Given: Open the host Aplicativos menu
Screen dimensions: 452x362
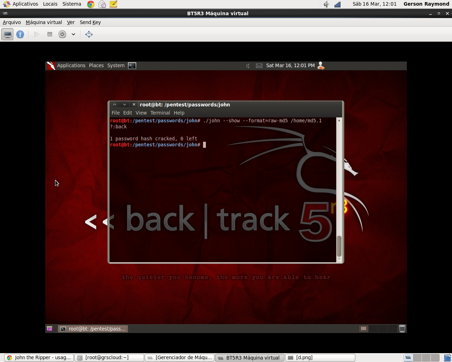Looking at the screenshot, I should [25, 4].
